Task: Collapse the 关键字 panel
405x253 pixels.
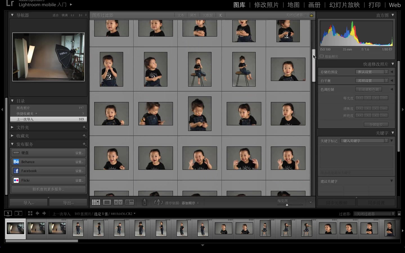Action: pyautogui.click(x=393, y=133)
